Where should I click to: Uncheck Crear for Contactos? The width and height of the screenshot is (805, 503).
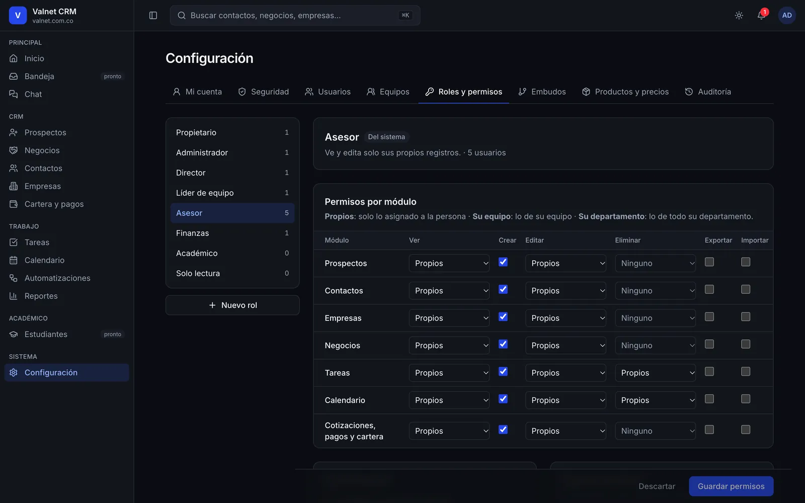tap(503, 289)
